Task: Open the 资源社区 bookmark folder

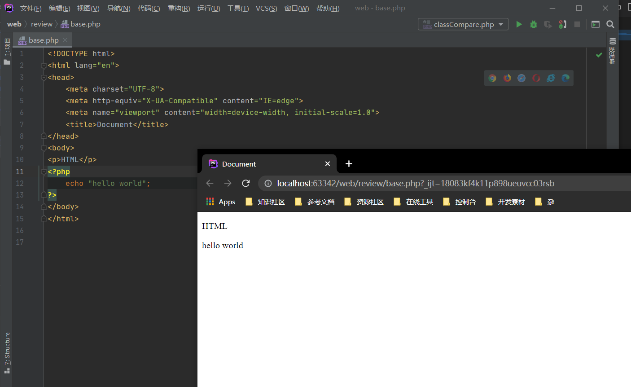Action: 364,202
